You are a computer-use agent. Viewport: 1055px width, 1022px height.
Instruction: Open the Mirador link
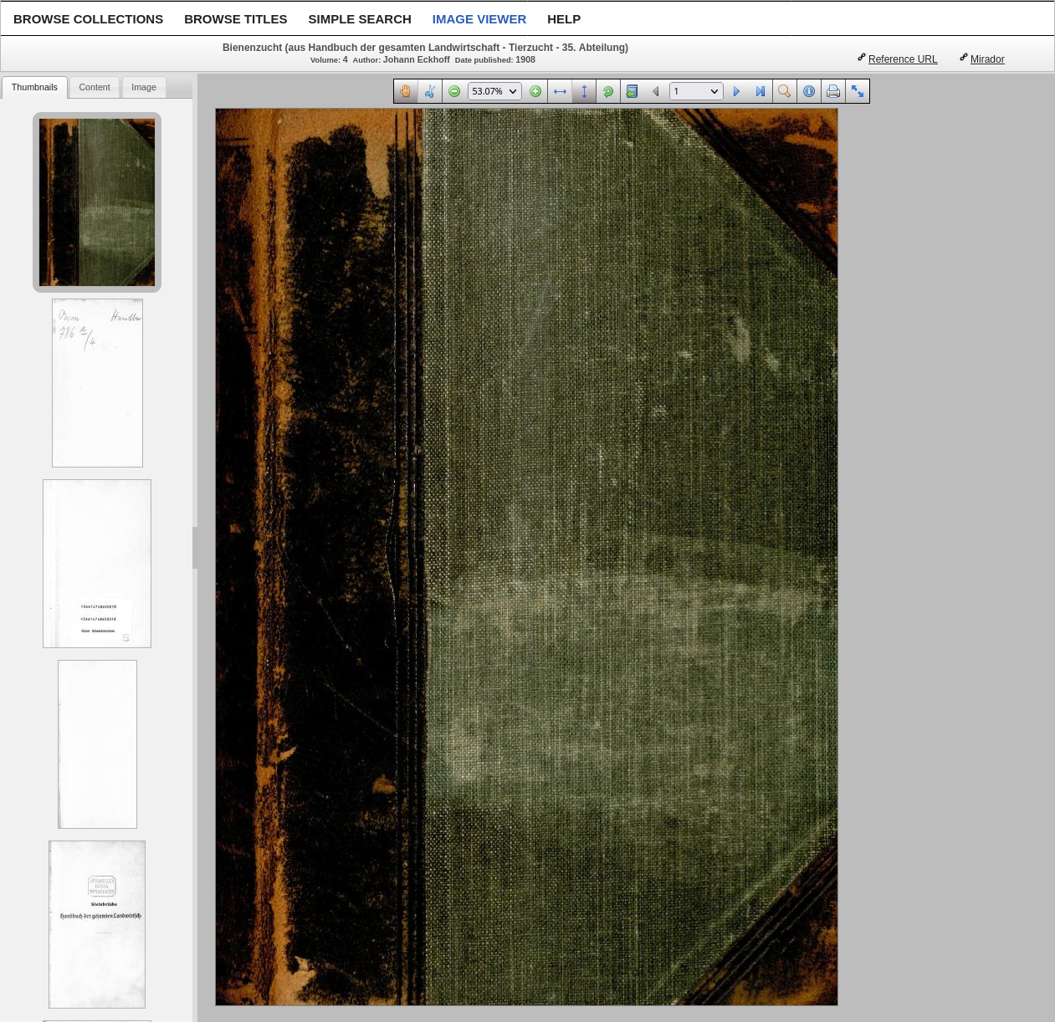[987, 59]
